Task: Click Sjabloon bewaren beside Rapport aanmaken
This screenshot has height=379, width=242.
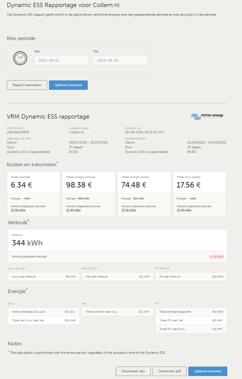Action: point(68,85)
